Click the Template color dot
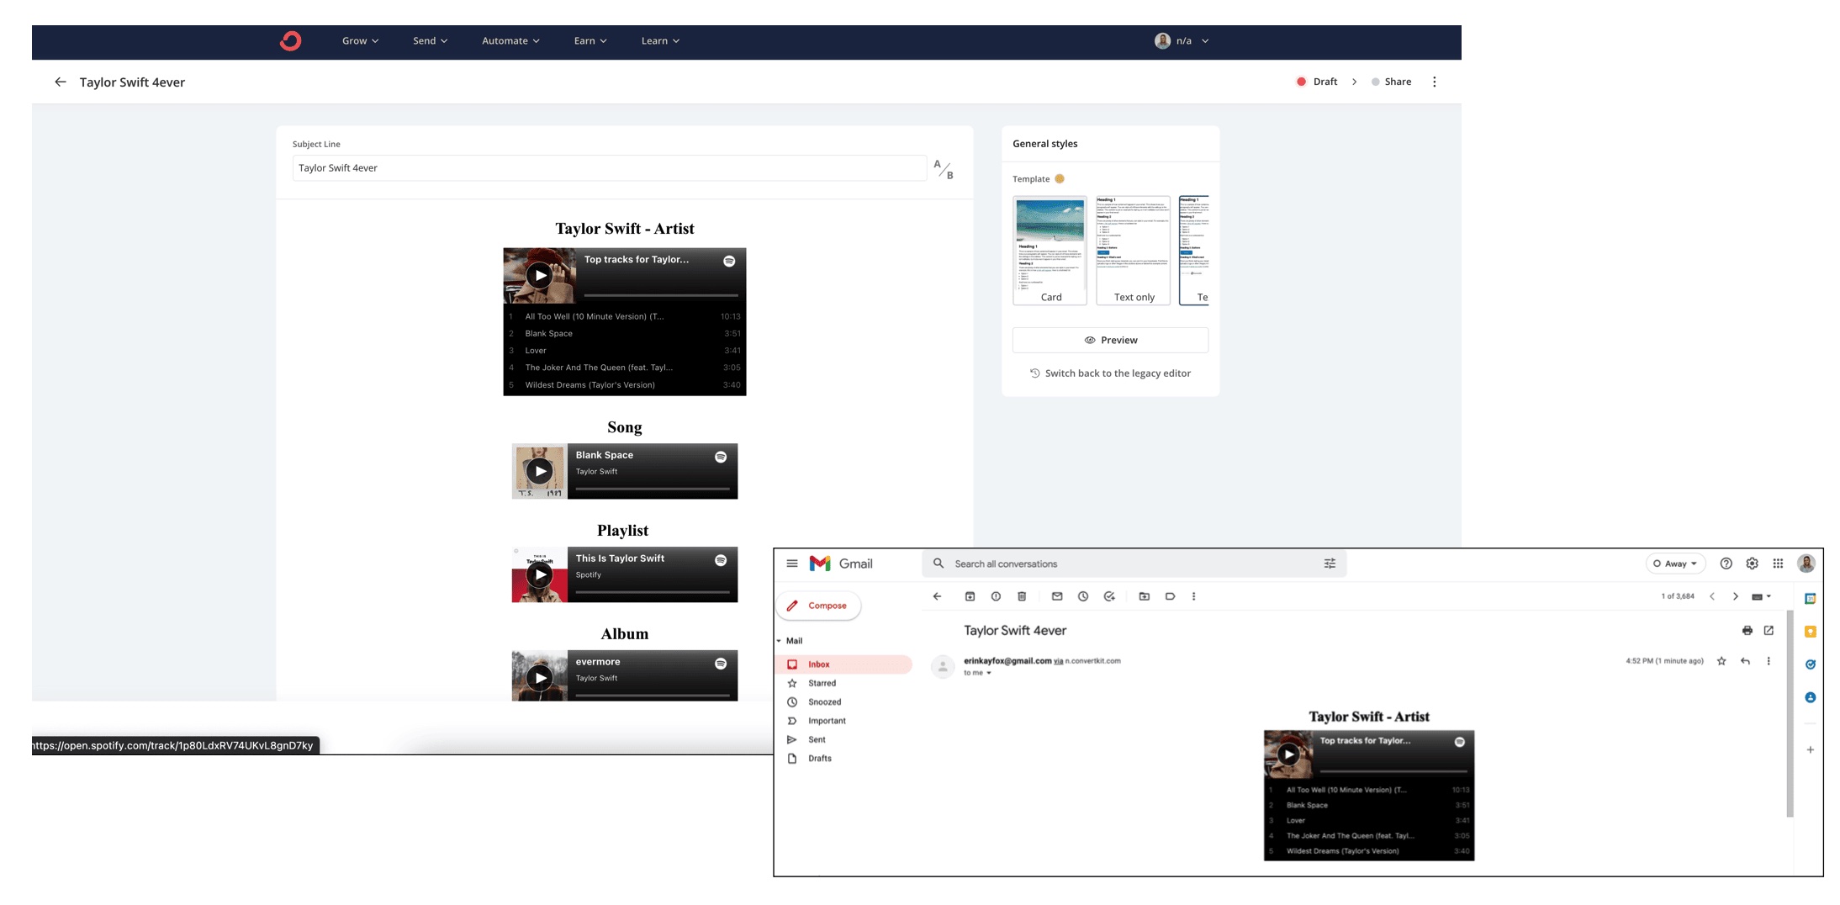This screenshot has height=905, width=1840. (x=1060, y=178)
